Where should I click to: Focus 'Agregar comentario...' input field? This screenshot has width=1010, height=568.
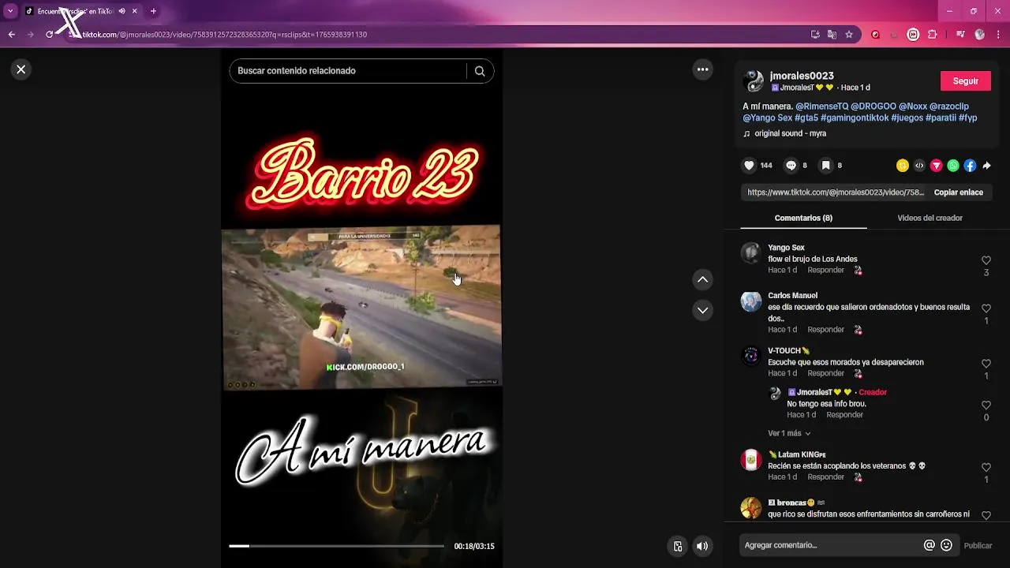pyautogui.click(x=830, y=545)
